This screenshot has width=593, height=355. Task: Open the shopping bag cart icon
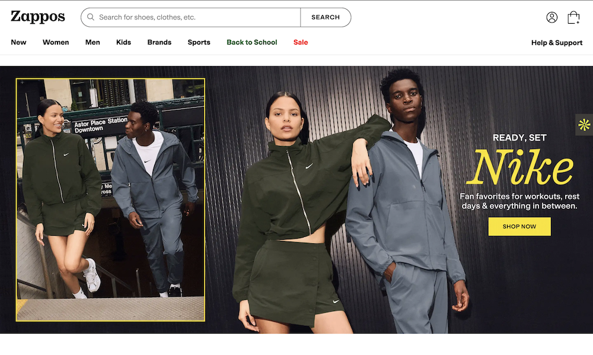click(x=573, y=17)
